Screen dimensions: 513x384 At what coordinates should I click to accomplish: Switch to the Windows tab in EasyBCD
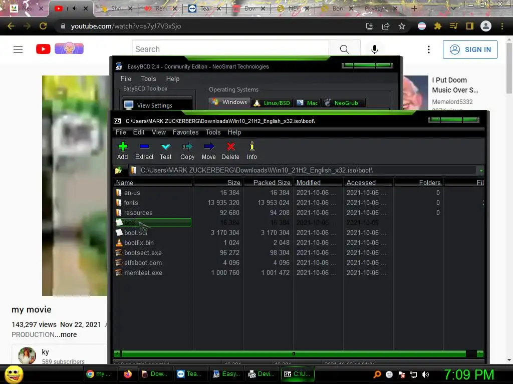[x=229, y=102]
